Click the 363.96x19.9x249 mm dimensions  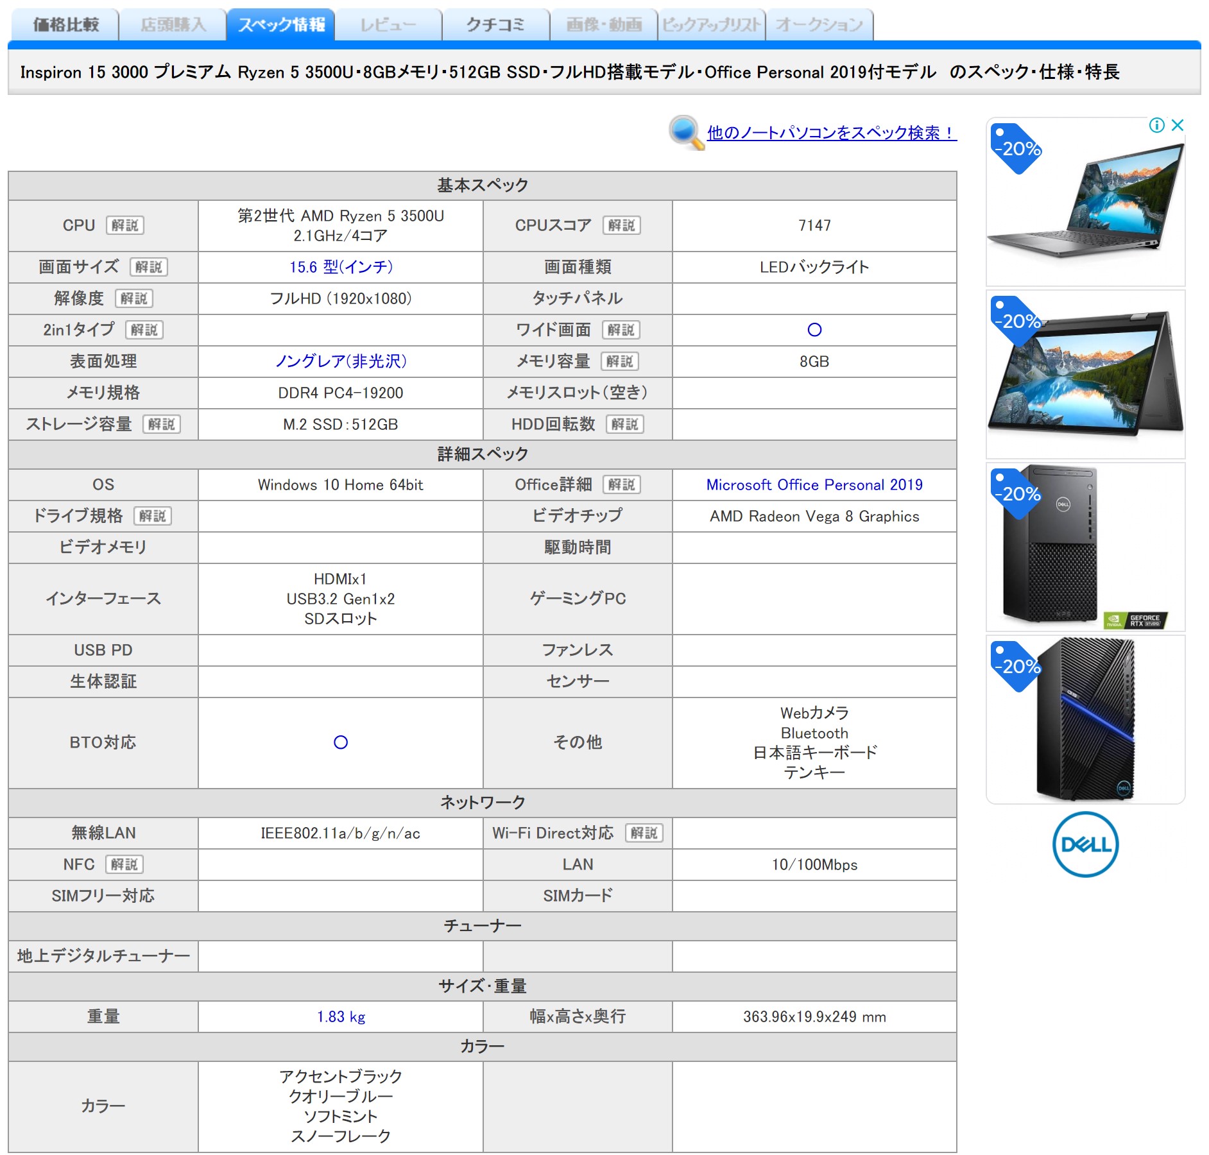(x=814, y=1016)
